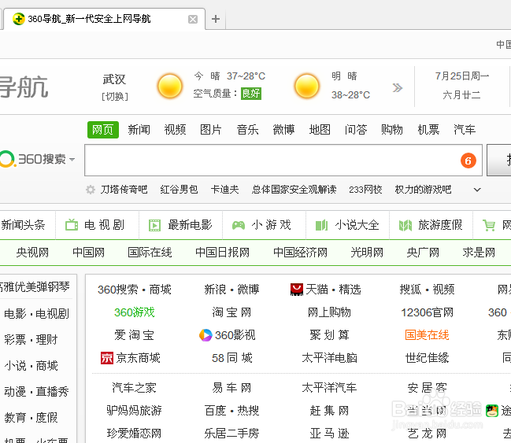
Task: Click the 360影视 colorful logo icon
Action: tap(206, 335)
